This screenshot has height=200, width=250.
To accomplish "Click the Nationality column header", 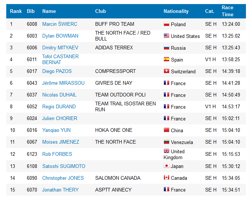I will point(176,11).
